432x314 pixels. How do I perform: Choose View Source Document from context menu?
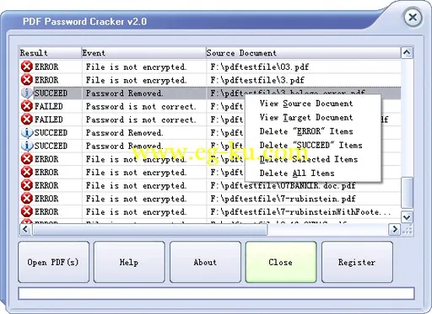pyautogui.click(x=306, y=104)
